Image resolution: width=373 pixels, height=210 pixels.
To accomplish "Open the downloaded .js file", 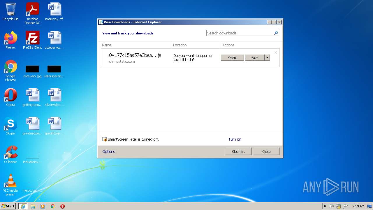I will 232,58.
